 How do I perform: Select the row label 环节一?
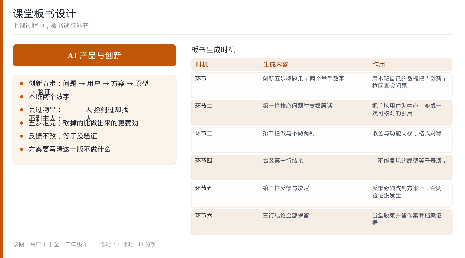pos(204,78)
